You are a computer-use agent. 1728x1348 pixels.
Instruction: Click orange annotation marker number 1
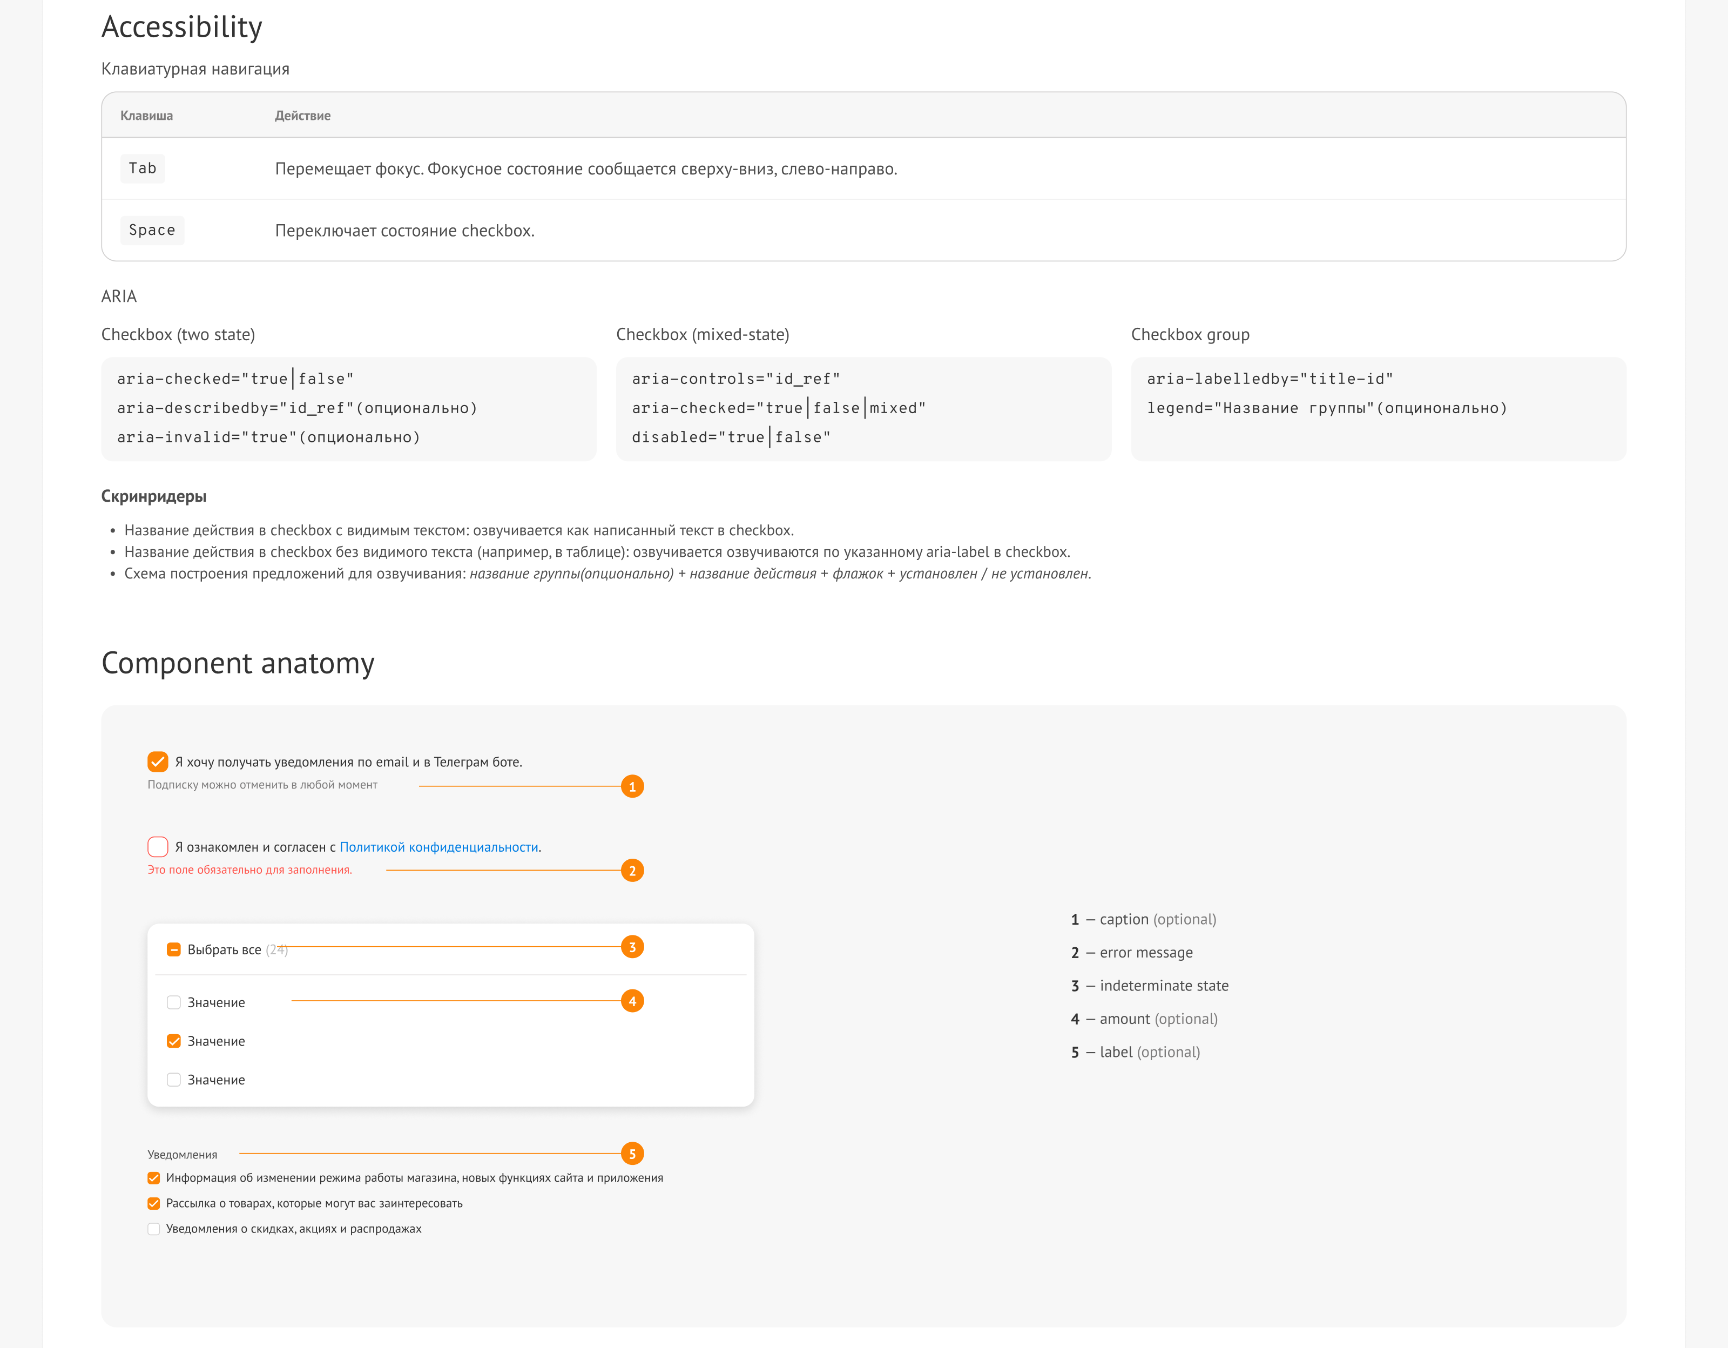tap(632, 786)
